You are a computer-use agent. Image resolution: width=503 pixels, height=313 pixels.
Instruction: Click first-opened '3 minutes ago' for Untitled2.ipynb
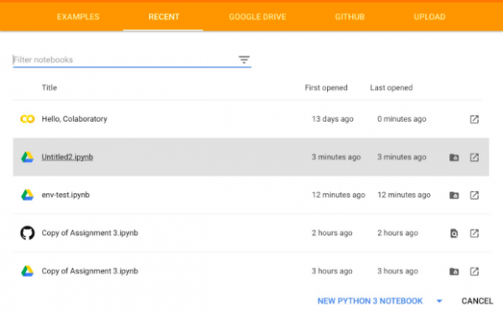pyautogui.click(x=336, y=157)
